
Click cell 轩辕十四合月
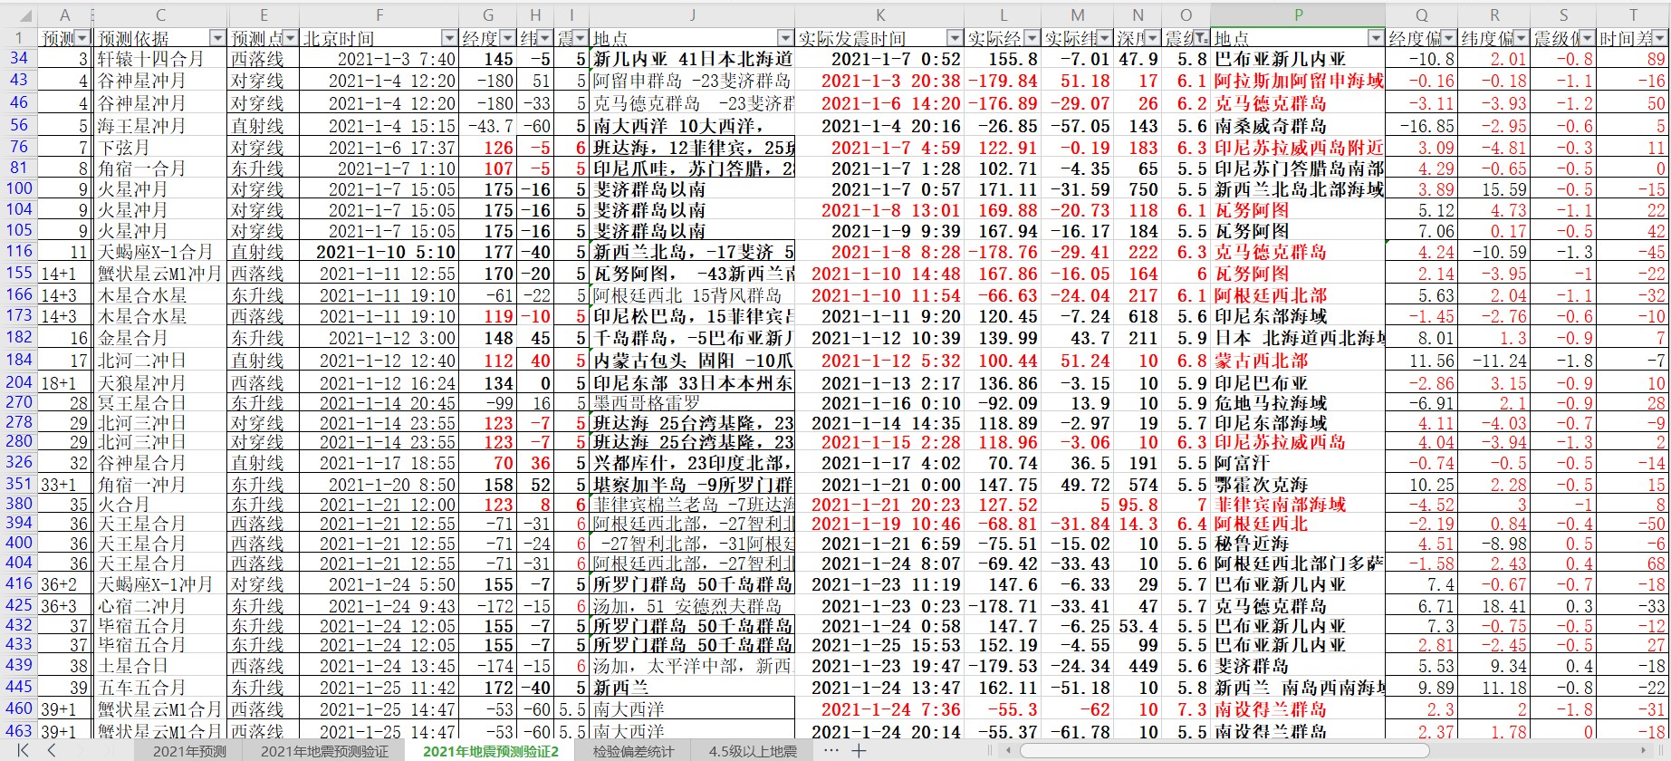pos(160,59)
